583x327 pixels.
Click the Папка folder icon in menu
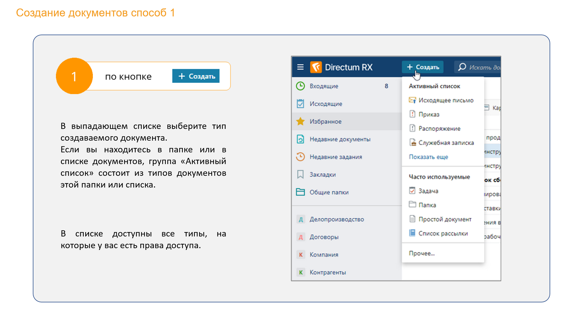pos(412,205)
